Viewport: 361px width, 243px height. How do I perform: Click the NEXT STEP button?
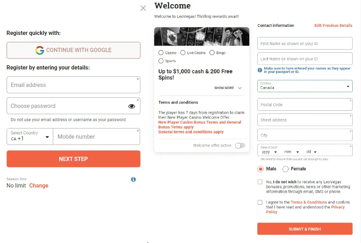pos(74,159)
